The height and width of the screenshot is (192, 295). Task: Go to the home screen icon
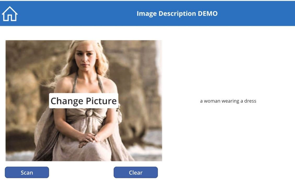pos(10,14)
